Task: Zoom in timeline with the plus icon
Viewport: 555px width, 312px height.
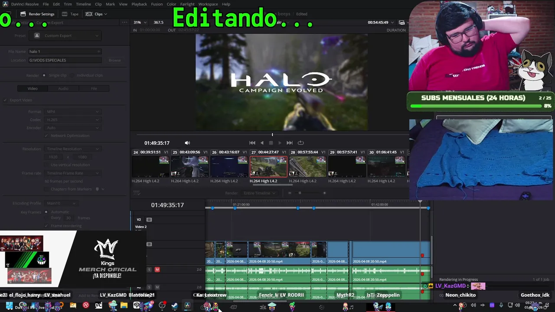Action: [x=324, y=193]
